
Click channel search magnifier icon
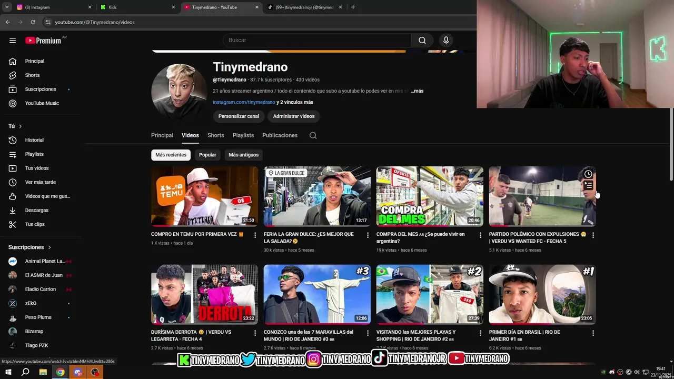pyautogui.click(x=313, y=135)
